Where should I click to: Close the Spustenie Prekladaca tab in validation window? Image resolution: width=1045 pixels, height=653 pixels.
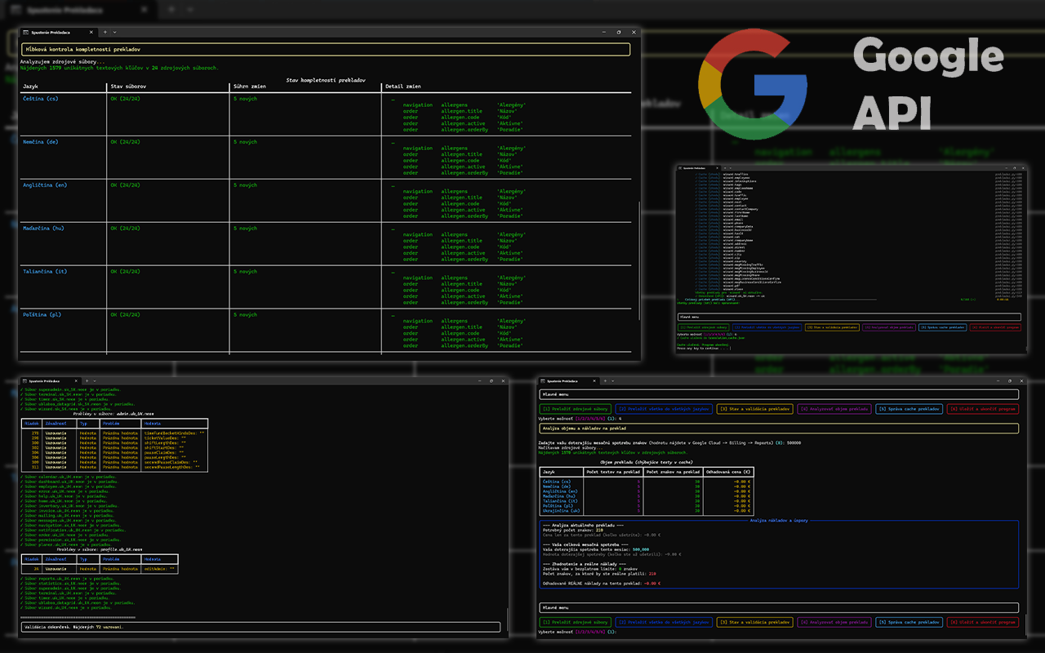click(77, 380)
